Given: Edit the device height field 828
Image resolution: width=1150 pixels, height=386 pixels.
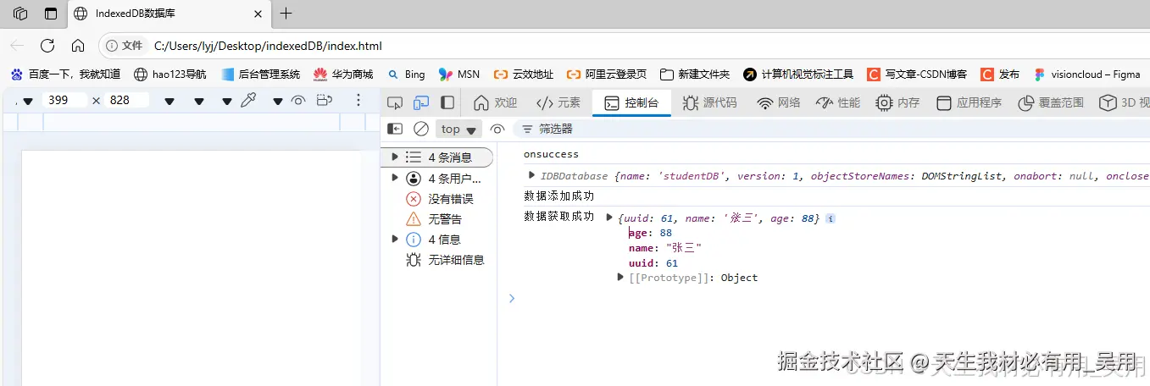Looking at the screenshot, I should click(x=127, y=100).
